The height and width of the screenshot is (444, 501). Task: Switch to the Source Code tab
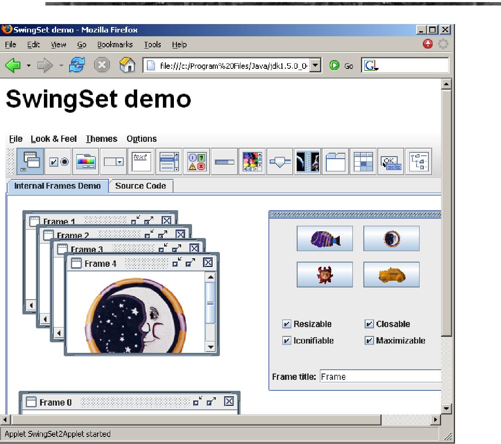141,186
